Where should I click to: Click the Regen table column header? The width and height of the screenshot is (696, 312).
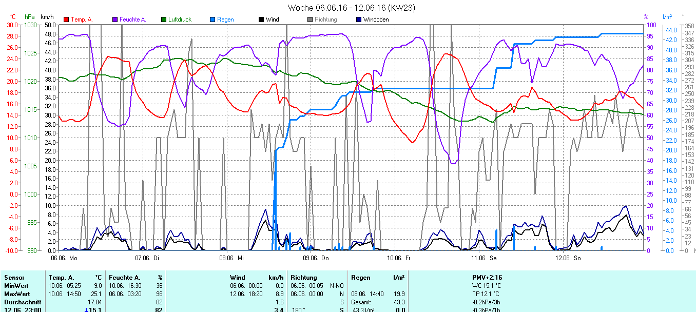point(360,277)
